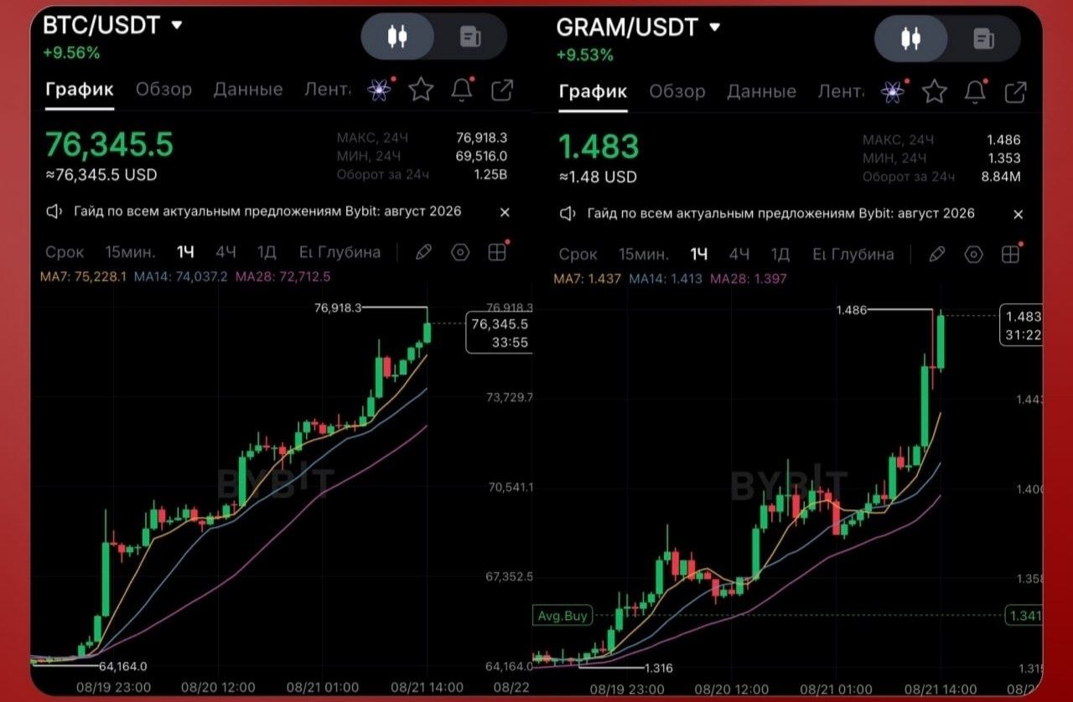Open hexagon chart settings in BTC/USDT panel
The height and width of the screenshot is (702, 1073).
(x=460, y=252)
